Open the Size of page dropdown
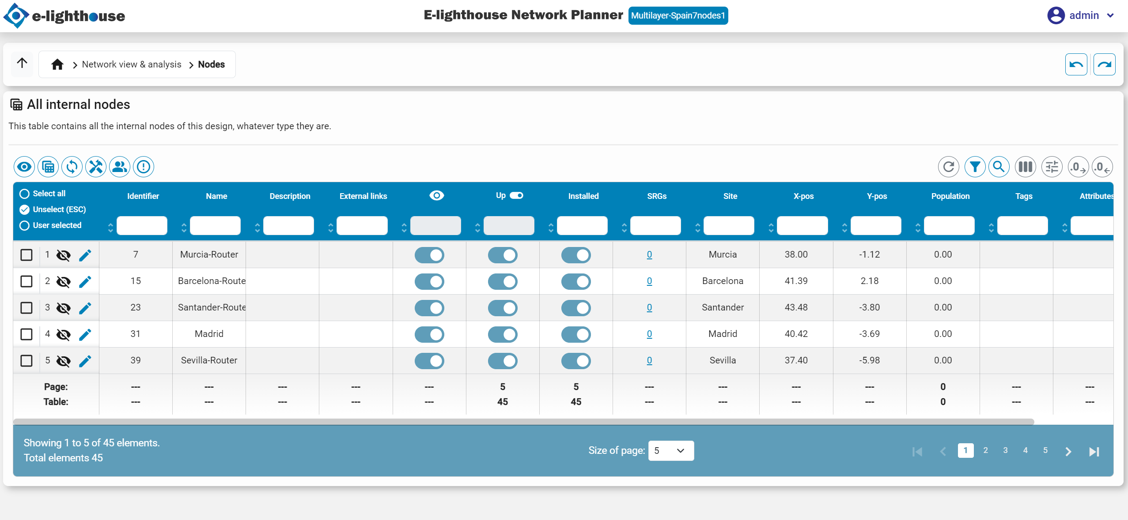The image size is (1128, 520). (670, 451)
